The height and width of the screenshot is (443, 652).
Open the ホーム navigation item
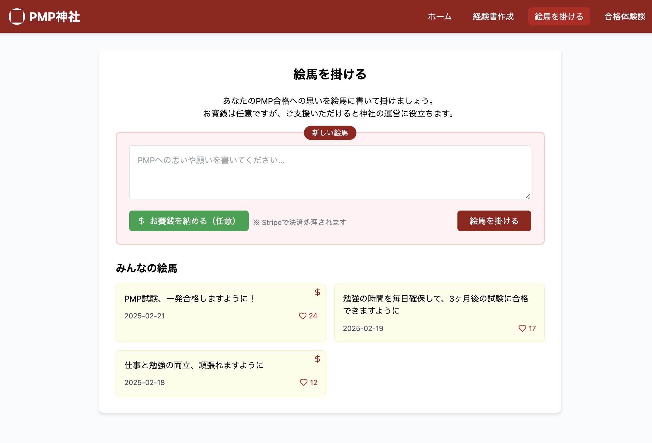click(x=439, y=16)
